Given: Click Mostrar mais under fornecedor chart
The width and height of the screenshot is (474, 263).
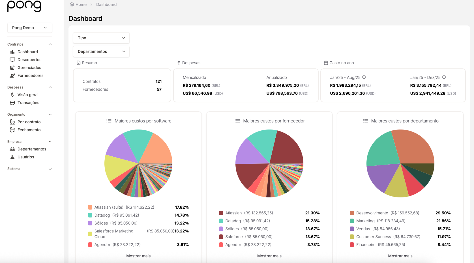Looking at the screenshot, I should pos(269,256).
